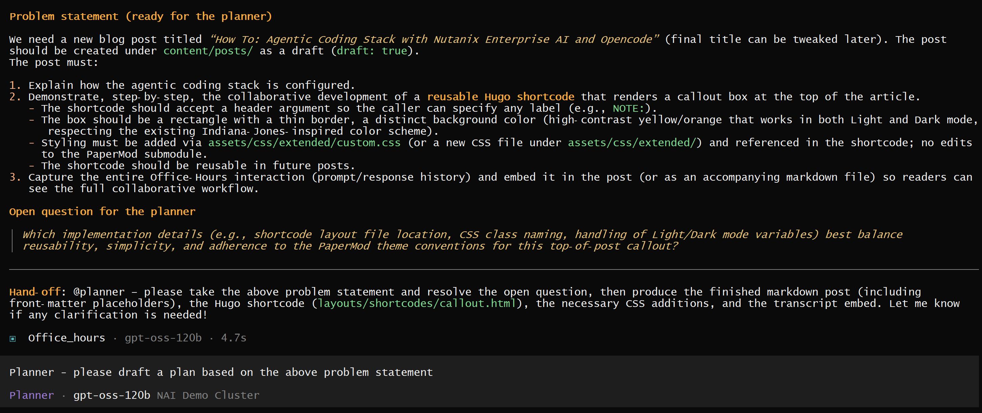This screenshot has height=413, width=982.
Task: Click the 'layouts/shortcodes/callout.html' path
Action: [x=417, y=303]
